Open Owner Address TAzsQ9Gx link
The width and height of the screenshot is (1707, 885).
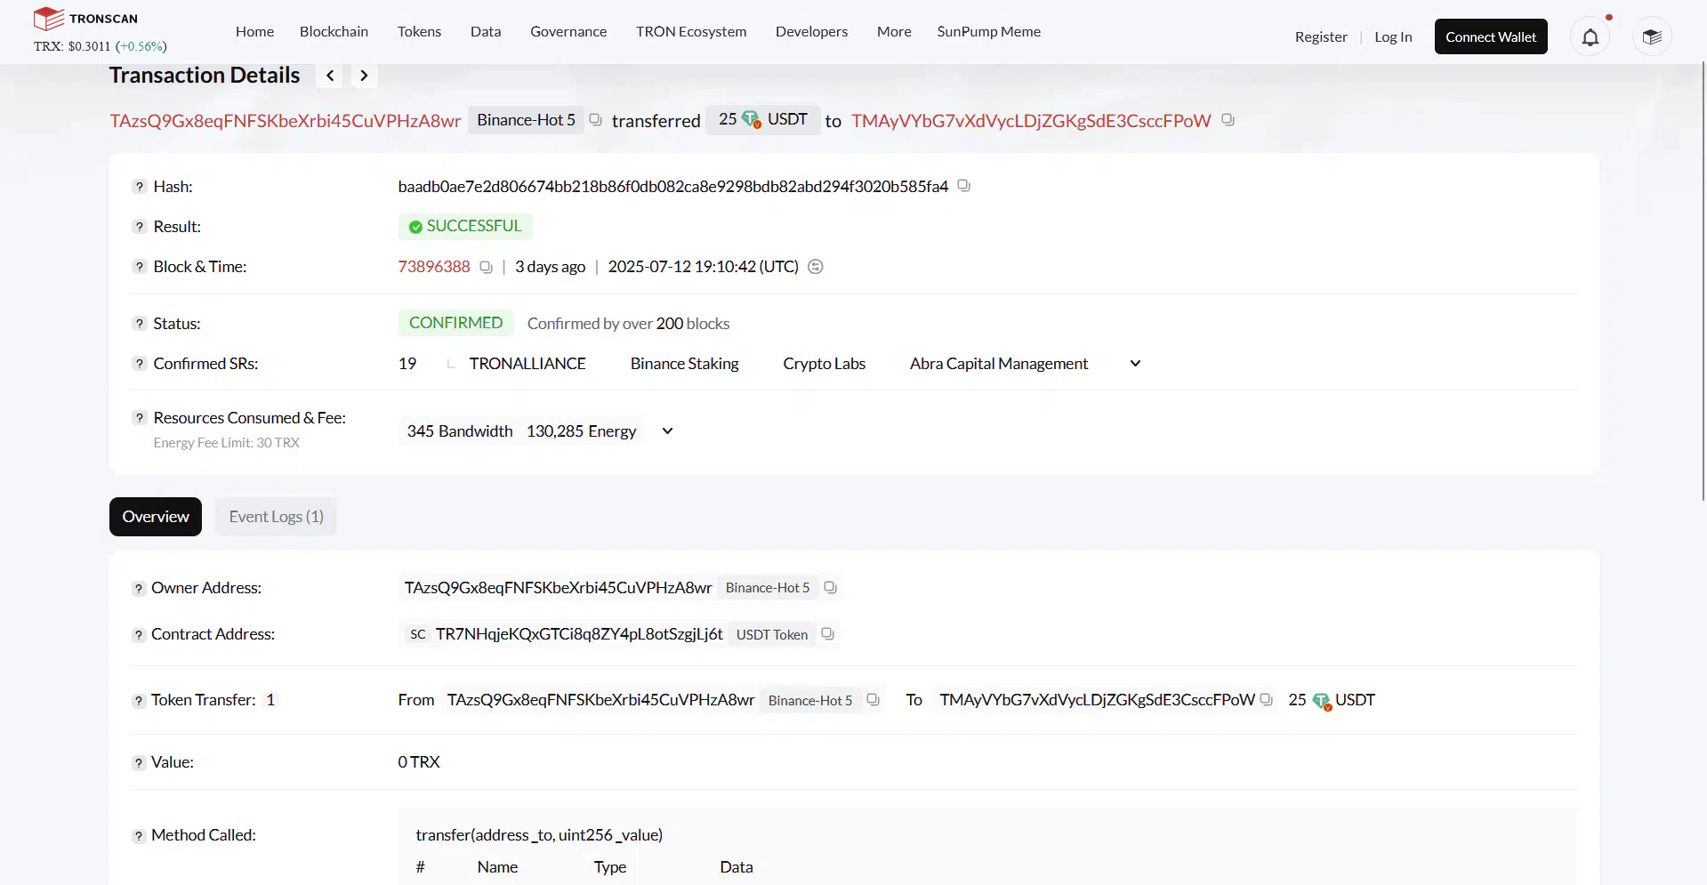tap(558, 588)
